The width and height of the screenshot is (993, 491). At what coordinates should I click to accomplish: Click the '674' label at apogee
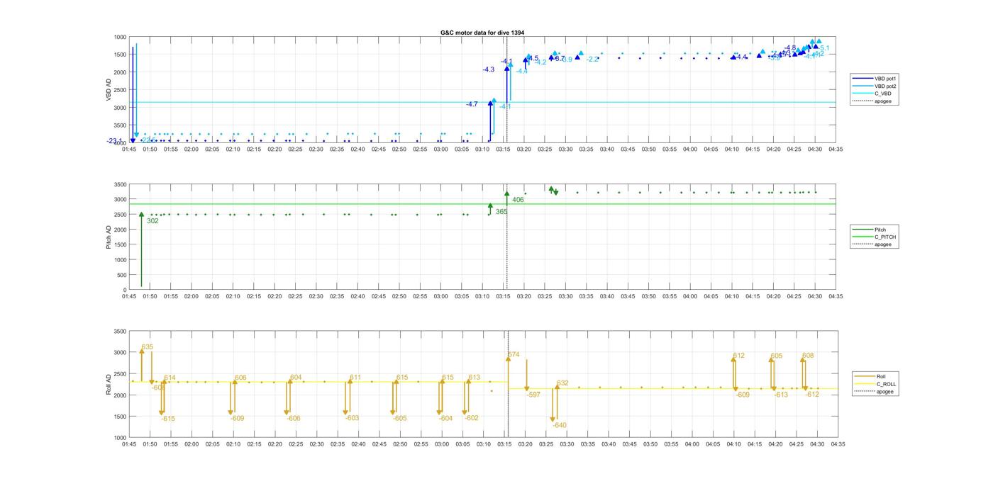coord(514,354)
